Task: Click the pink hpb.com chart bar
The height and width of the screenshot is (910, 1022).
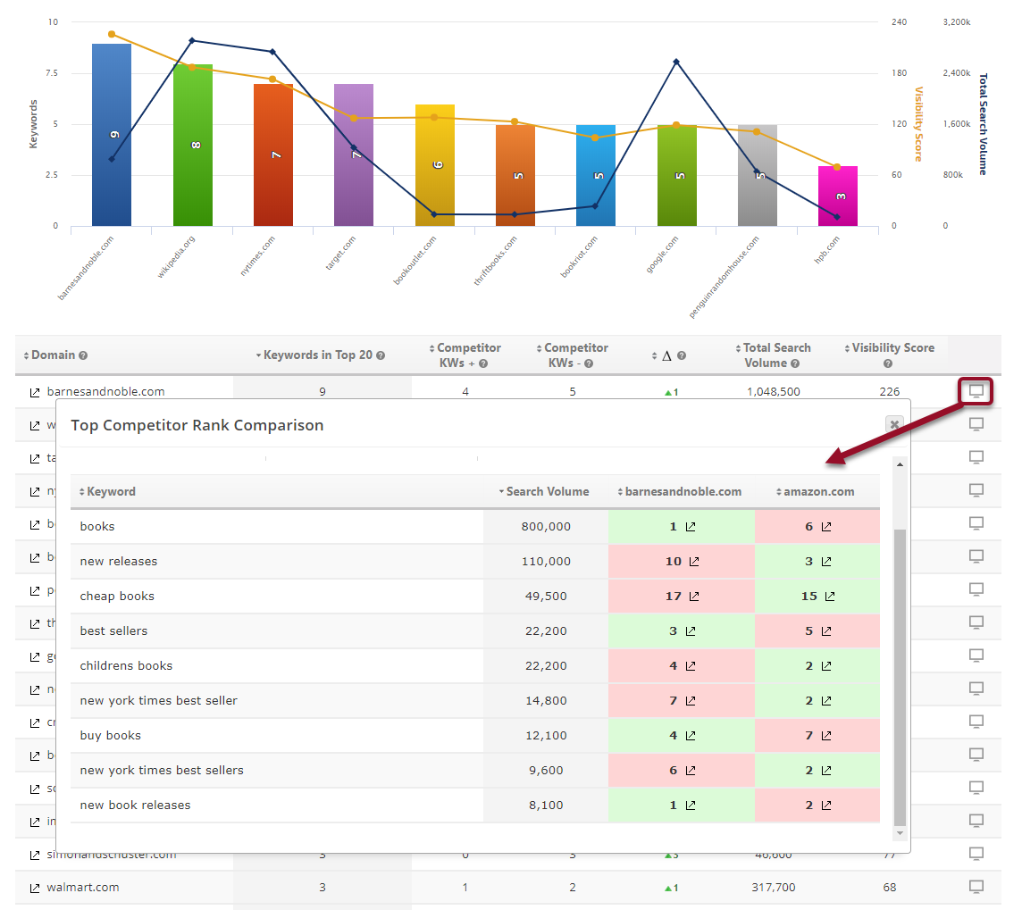Action: point(838,196)
